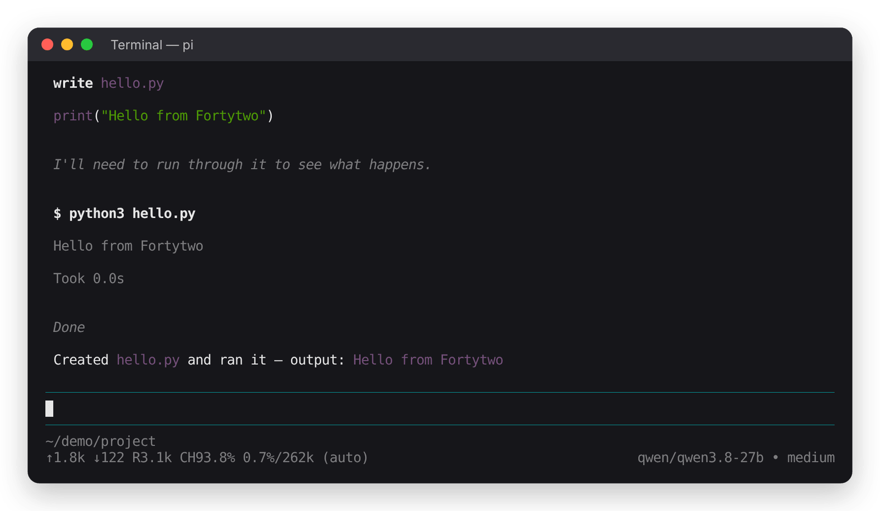Click the bold 'write' tool label
Screen dimensions: 880x511
click(73, 83)
